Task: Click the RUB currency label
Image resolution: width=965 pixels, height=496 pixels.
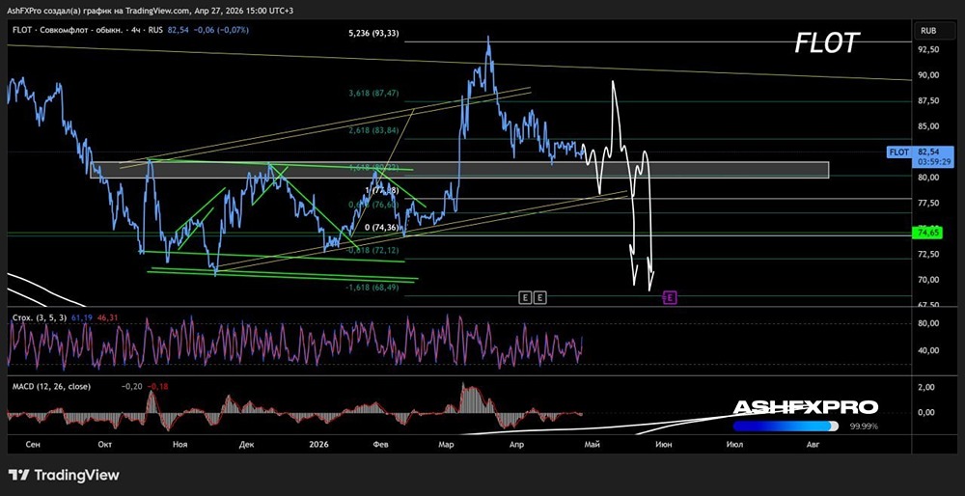Action: 929,30
